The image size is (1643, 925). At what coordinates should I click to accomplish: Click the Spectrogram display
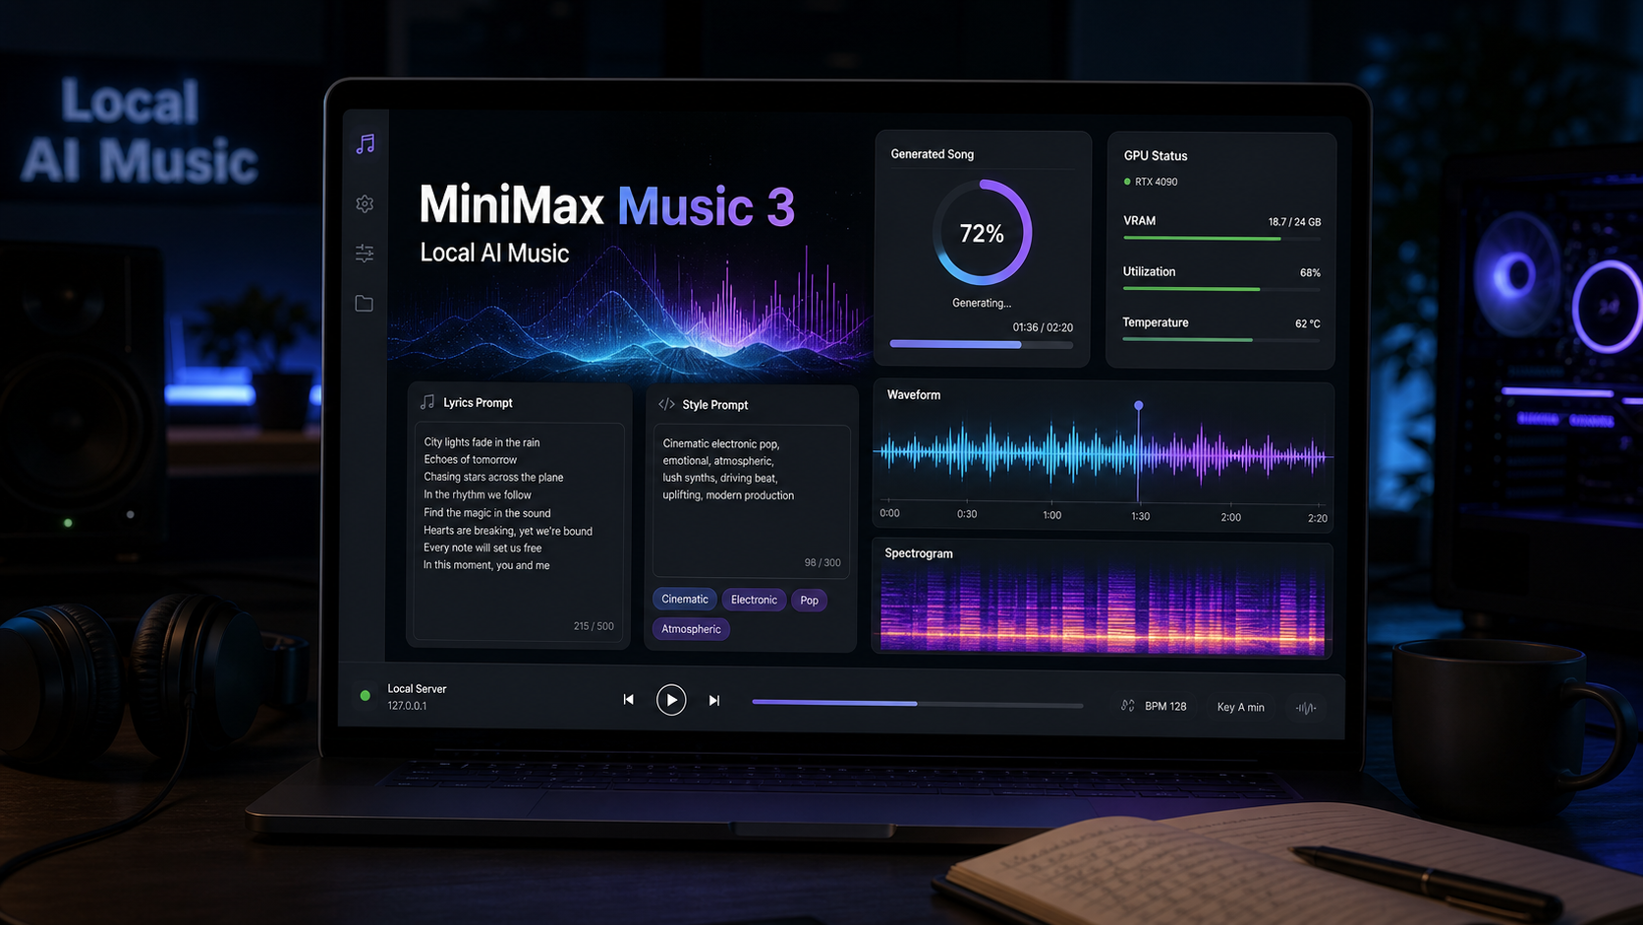point(1103,609)
